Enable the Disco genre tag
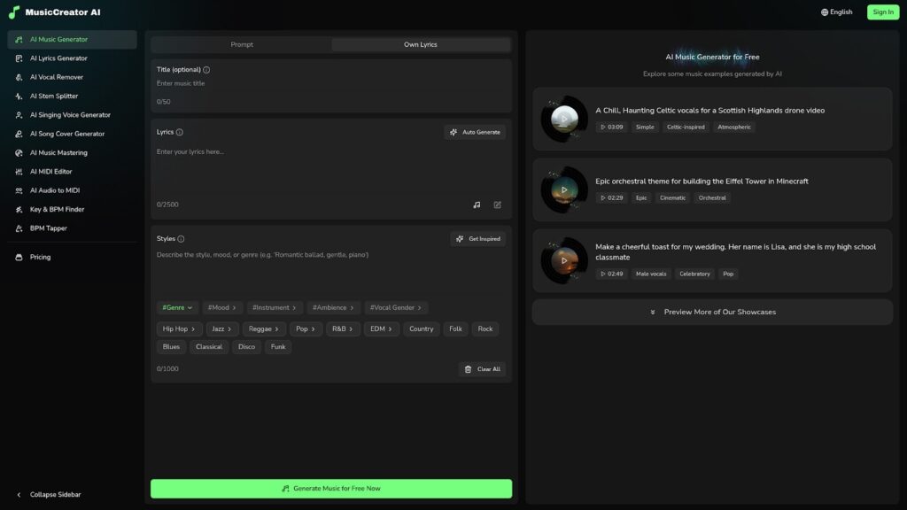 (x=246, y=347)
